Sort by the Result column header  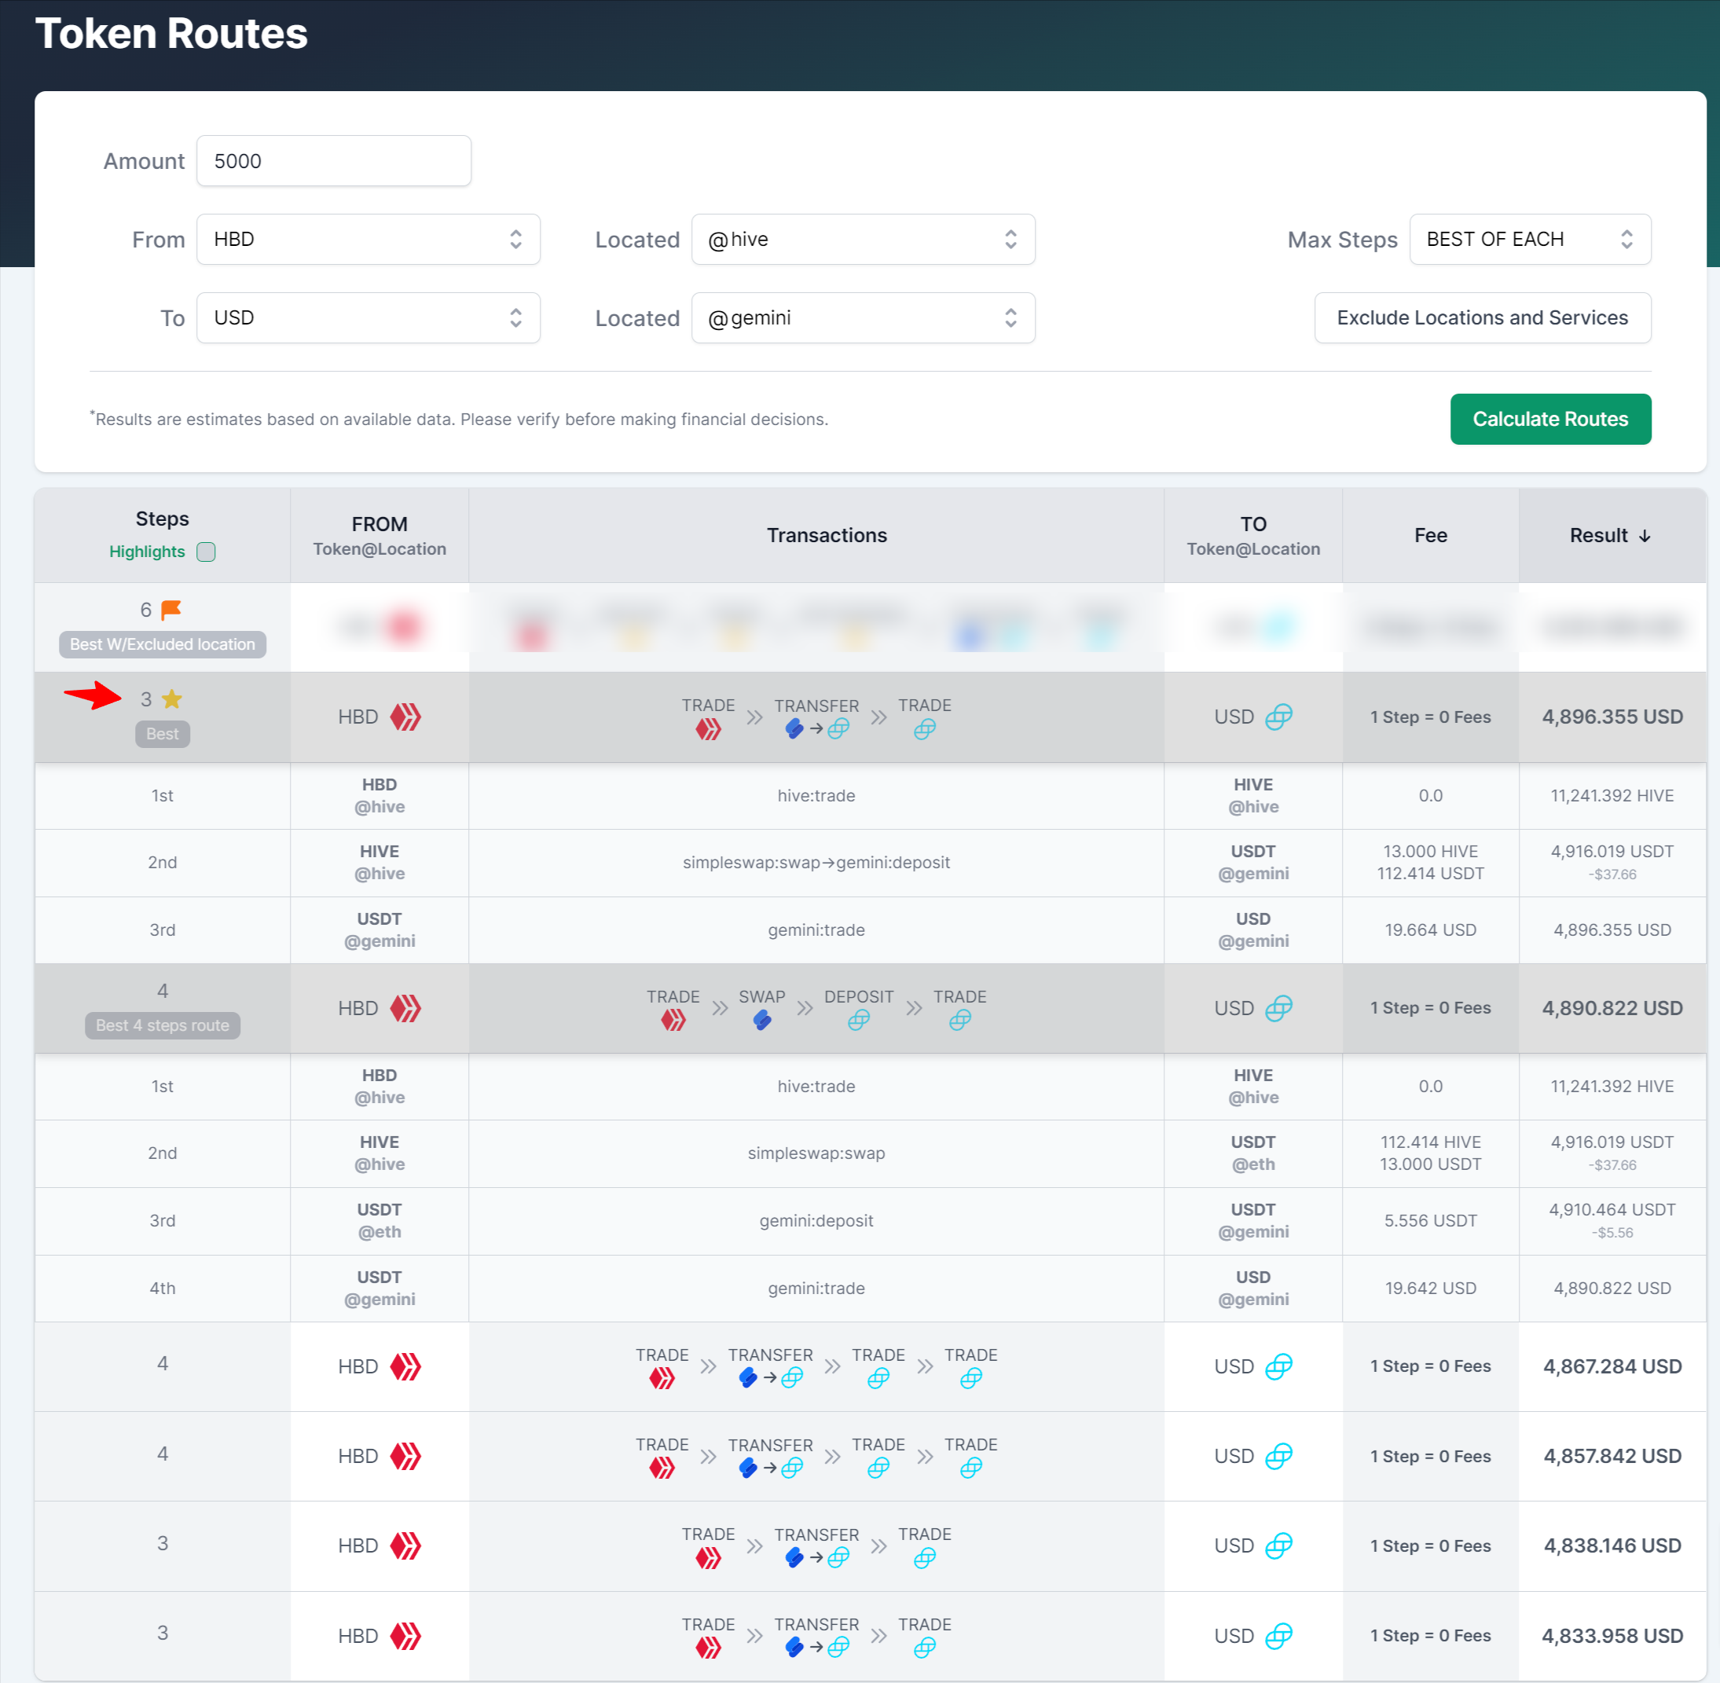pyautogui.click(x=1611, y=536)
